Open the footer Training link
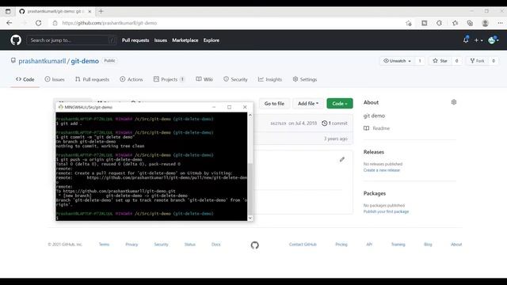Viewport: 507px width, 285px height. click(x=398, y=245)
